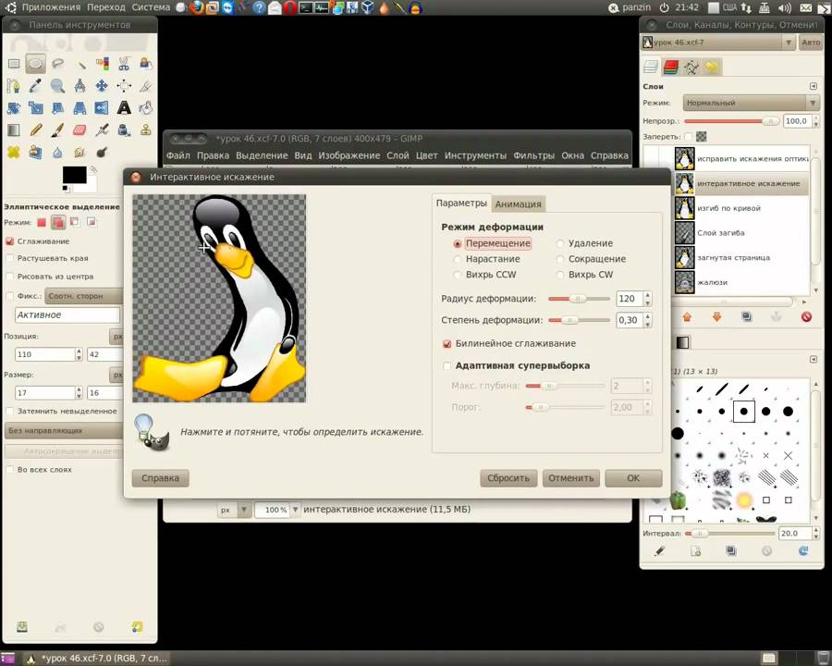Select the Blend gradient tool
The image size is (832, 666).
14,130
